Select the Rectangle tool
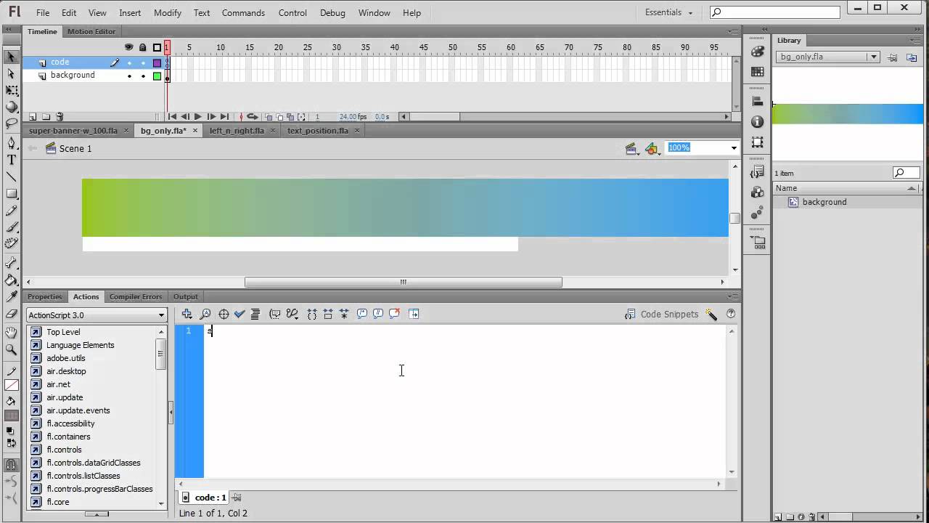 pyautogui.click(x=12, y=193)
